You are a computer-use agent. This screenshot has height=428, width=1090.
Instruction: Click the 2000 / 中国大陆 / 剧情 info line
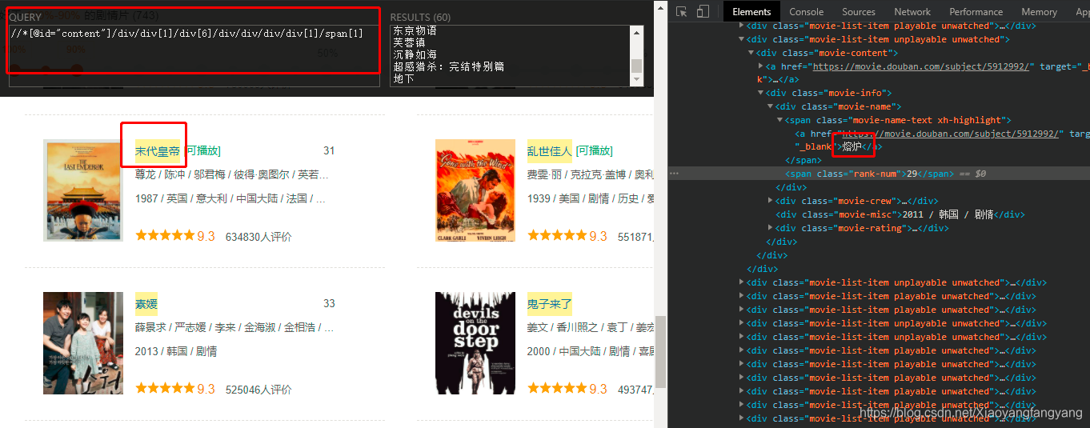click(x=591, y=351)
